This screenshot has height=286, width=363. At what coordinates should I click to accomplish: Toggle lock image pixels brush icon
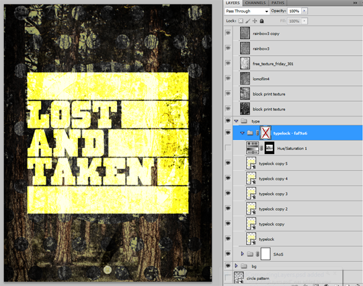click(247, 21)
